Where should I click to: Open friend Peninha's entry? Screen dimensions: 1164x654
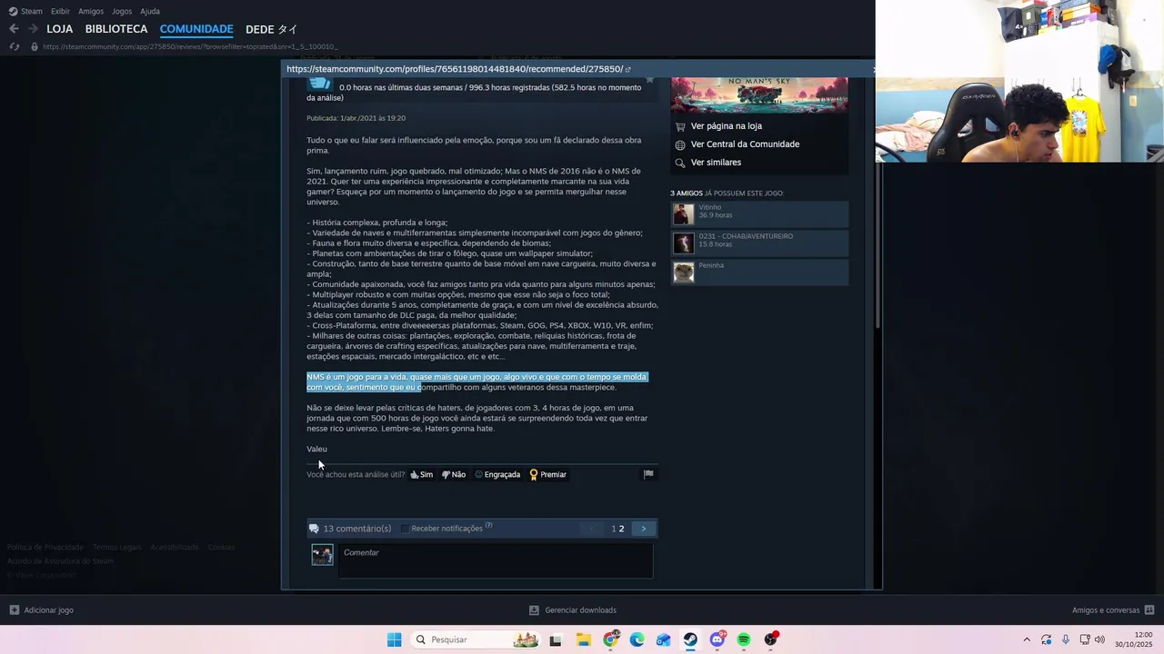pyautogui.click(x=759, y=272)
